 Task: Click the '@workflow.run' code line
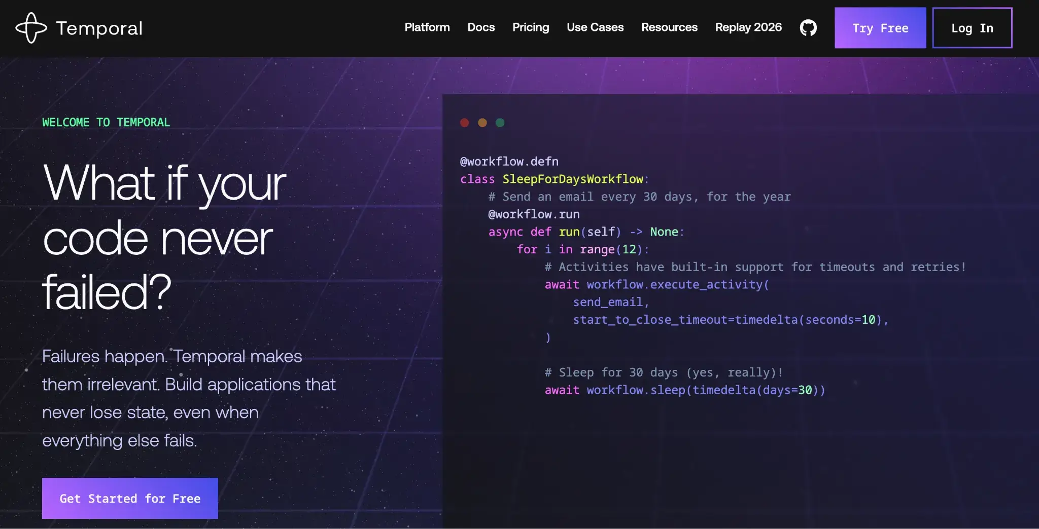534,214
